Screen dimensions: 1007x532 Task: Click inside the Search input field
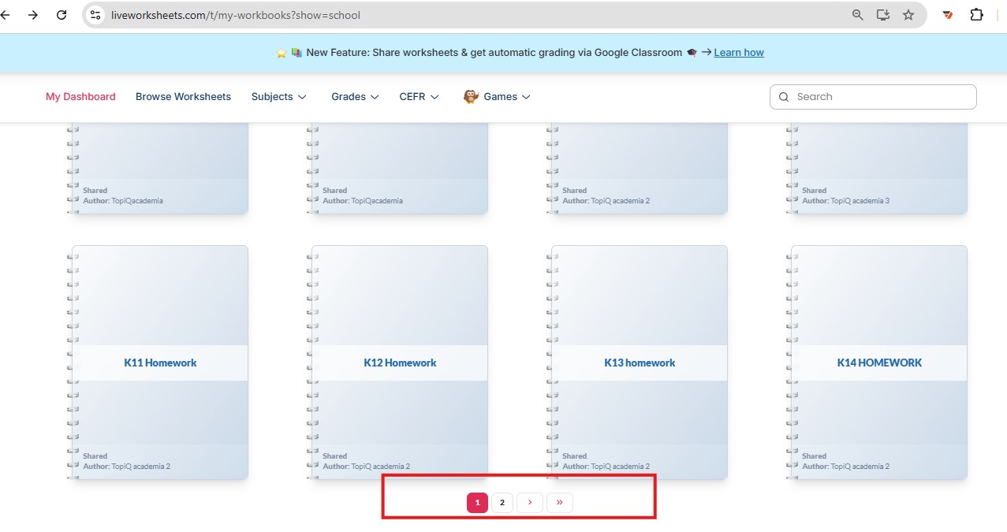[x=879, y=96]
